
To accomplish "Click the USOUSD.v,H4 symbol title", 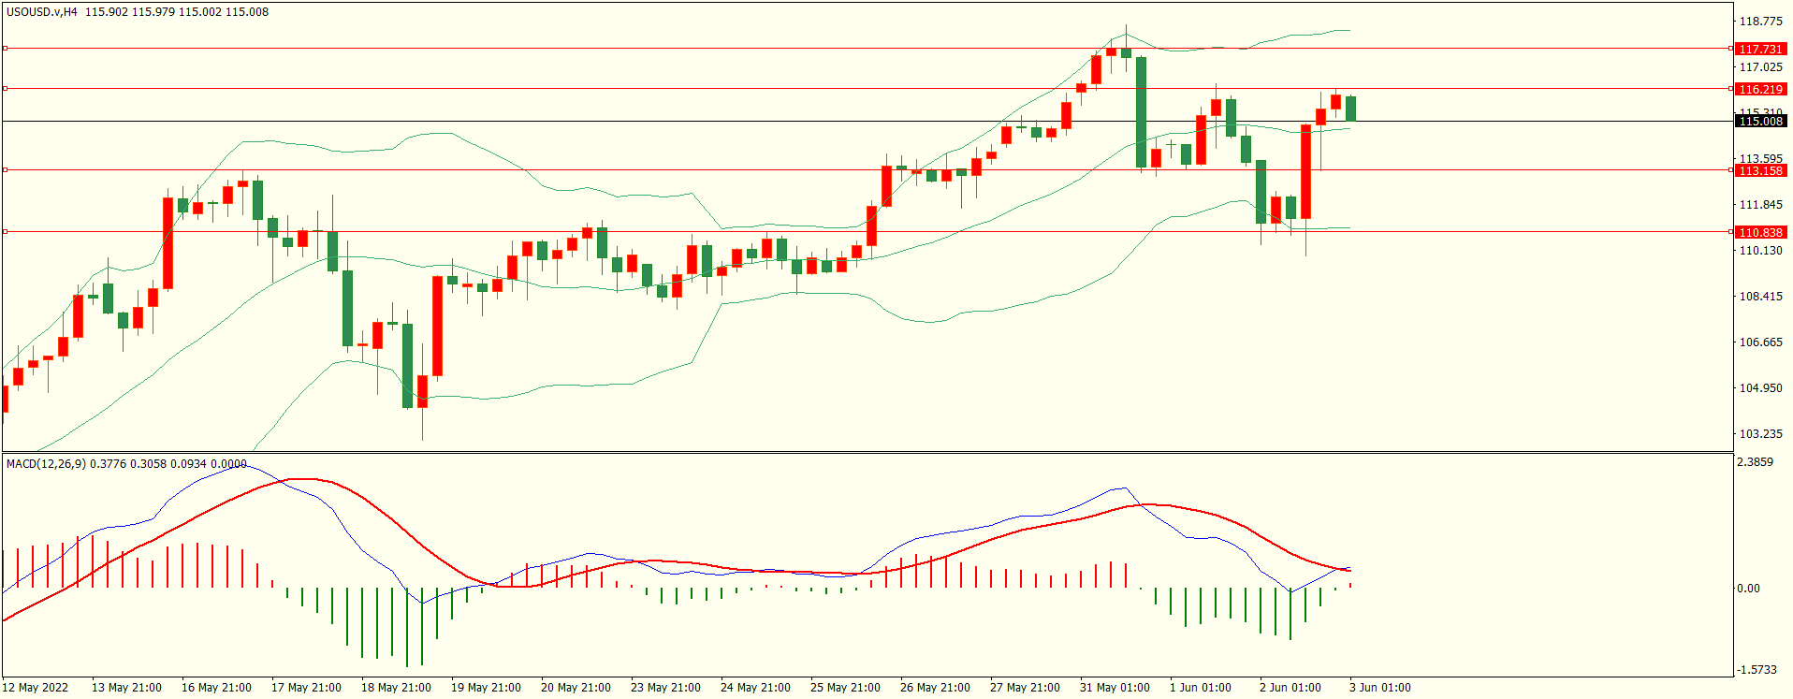I will click(42, 12).
